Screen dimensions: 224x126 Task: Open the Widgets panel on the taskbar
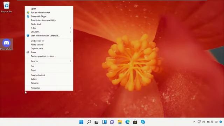pos(104,122)
